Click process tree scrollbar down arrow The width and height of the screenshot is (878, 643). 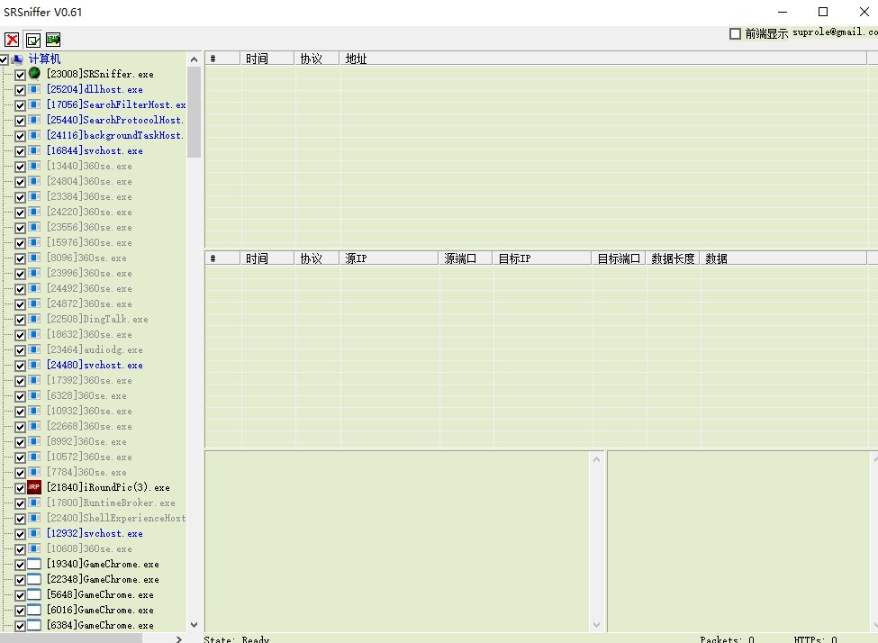(194, 624)
